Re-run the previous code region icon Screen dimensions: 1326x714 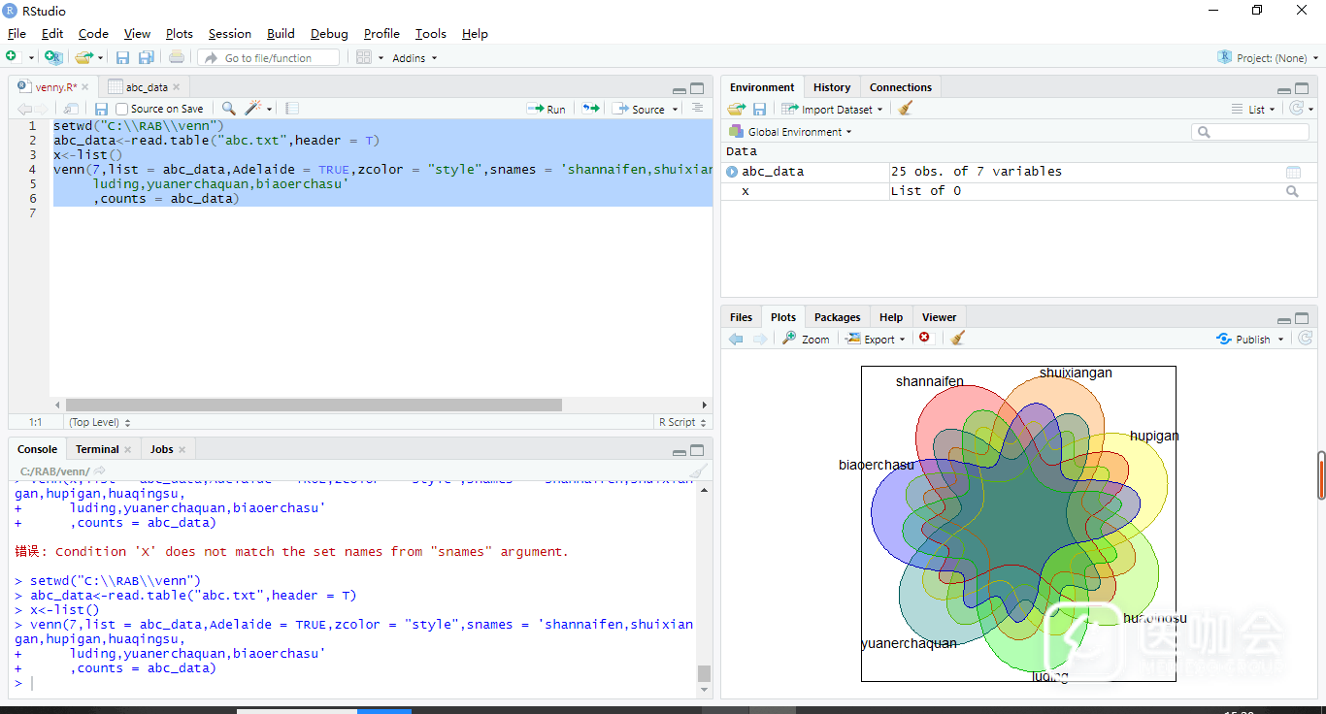pos(590,109)
